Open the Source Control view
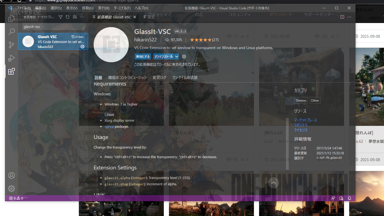 click(12, 45)
